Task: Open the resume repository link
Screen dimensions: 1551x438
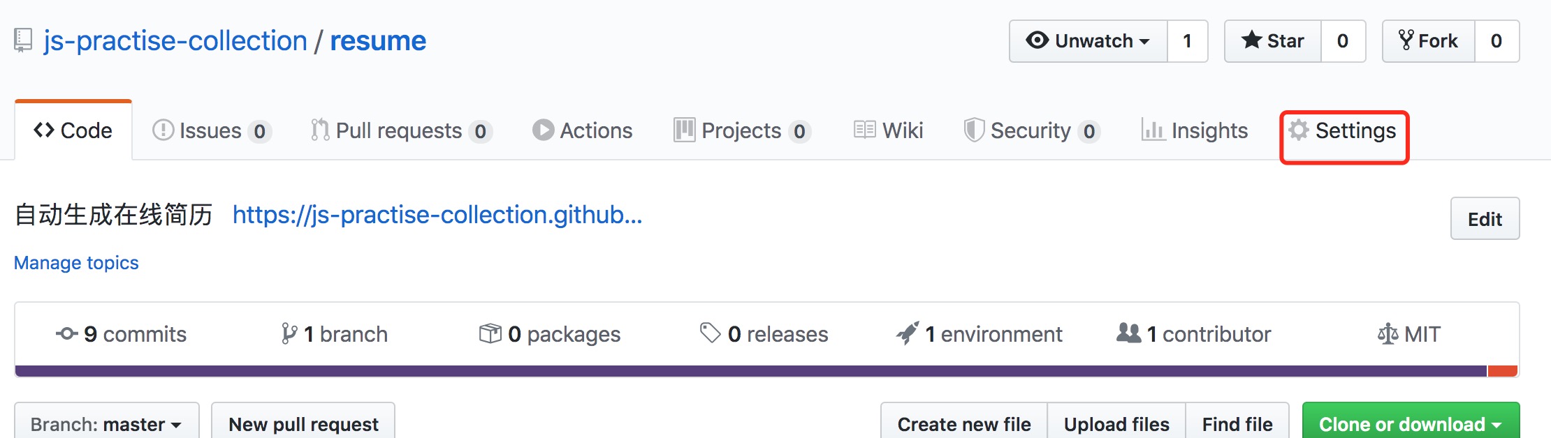Action: point(378,40)
